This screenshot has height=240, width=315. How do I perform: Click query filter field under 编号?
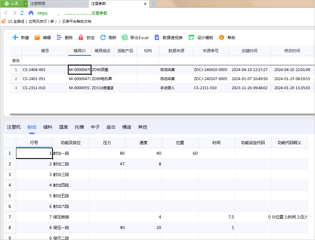(45, 61)
